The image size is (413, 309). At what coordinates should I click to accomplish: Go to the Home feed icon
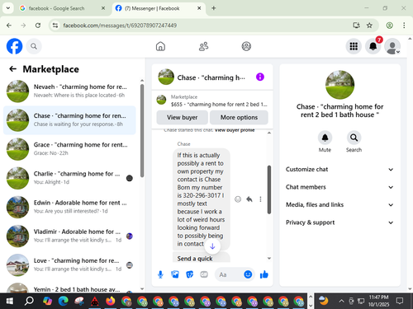pos(160,46)
